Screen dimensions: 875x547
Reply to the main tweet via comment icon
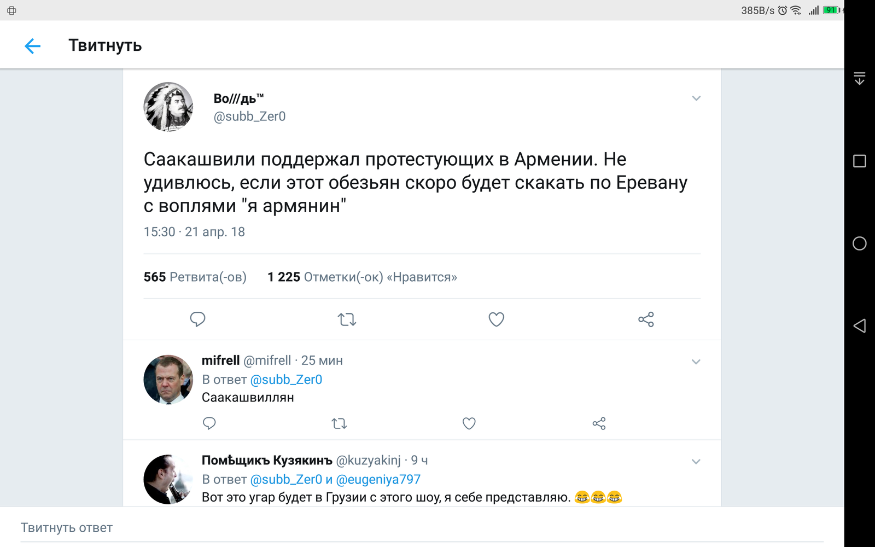click(x=197, y=319)
